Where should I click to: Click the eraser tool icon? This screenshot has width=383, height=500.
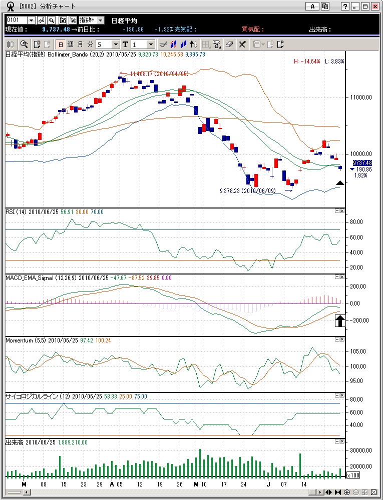tap(229, 44)
